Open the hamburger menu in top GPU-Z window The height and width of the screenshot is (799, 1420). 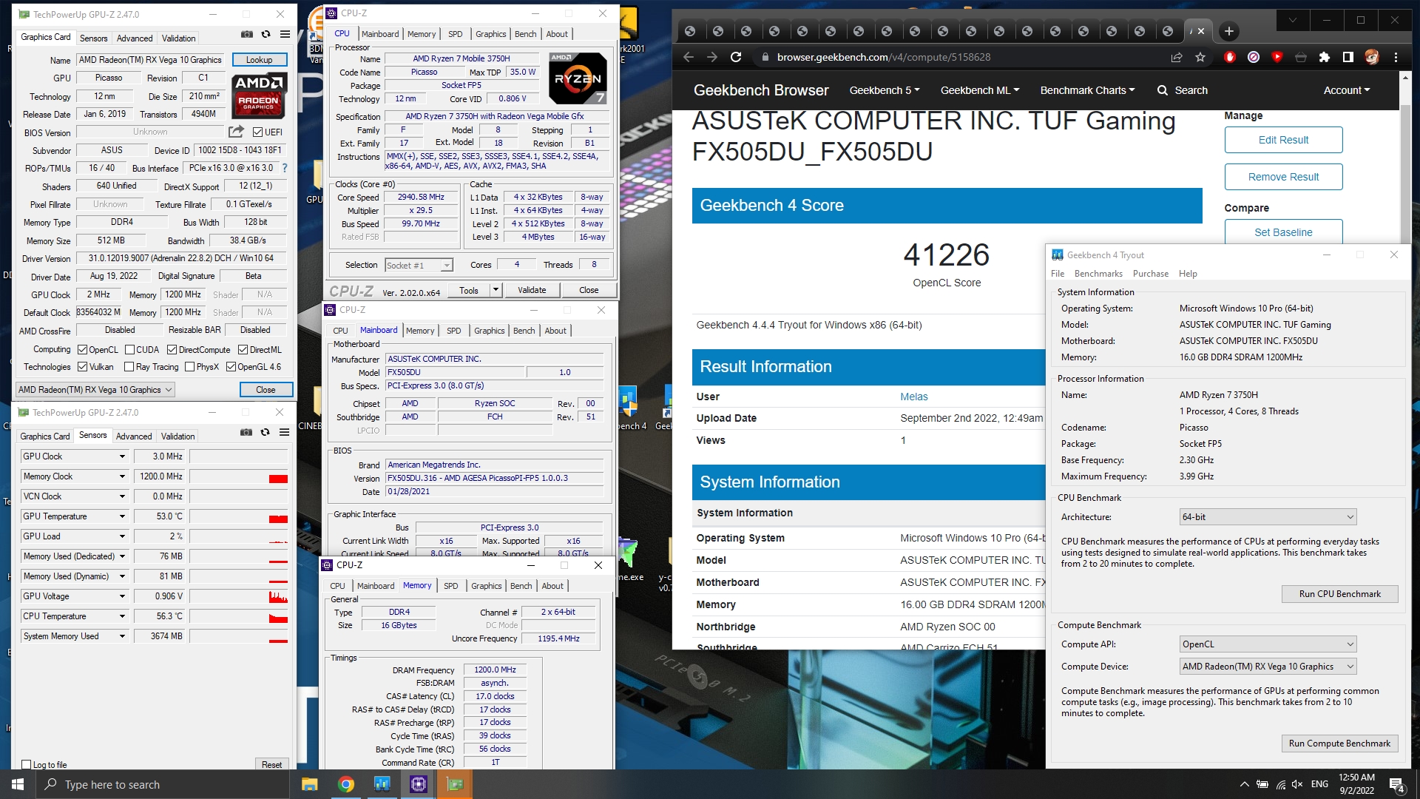[x=285, y=35]
